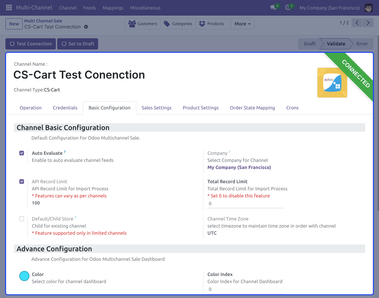
Task: Click the Set to Draft button
Action: point(77,44)
